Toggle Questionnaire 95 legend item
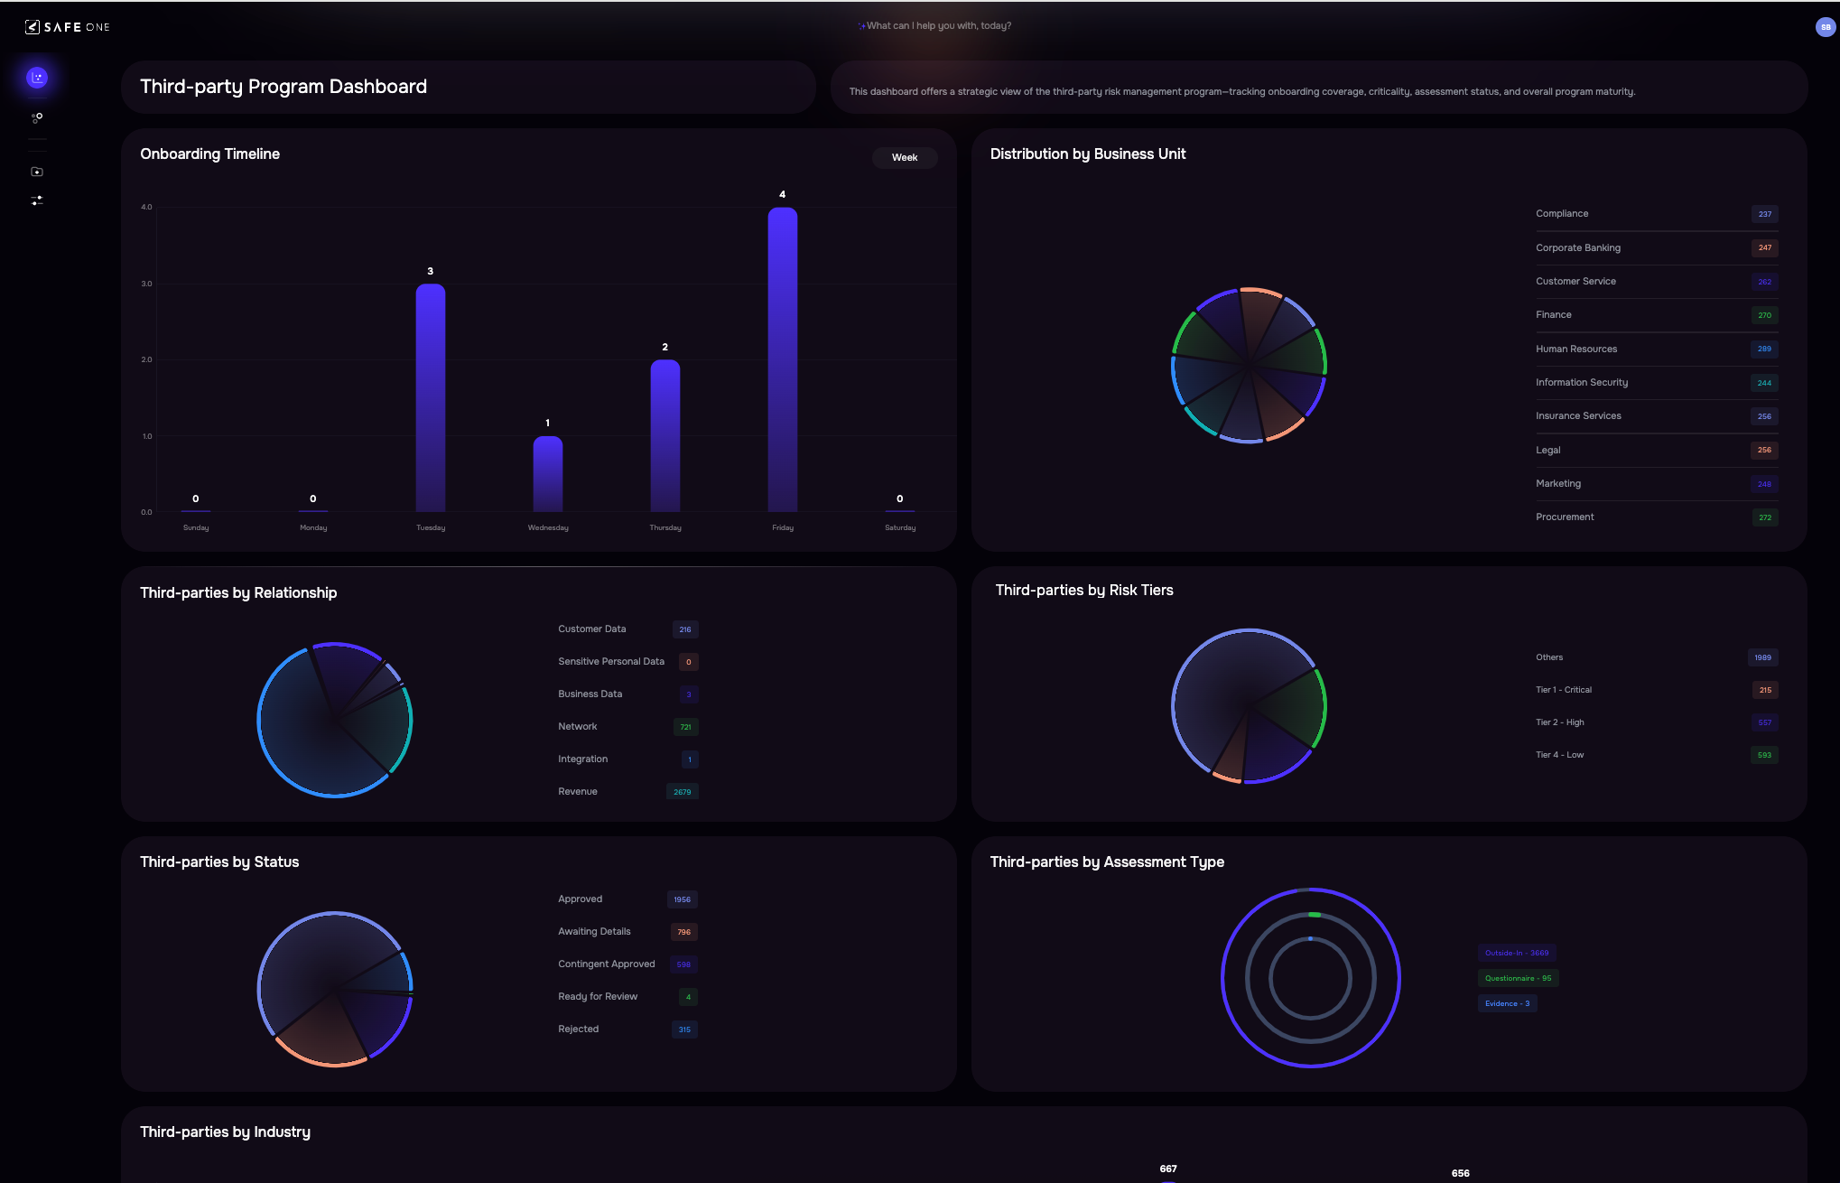 1518,978
